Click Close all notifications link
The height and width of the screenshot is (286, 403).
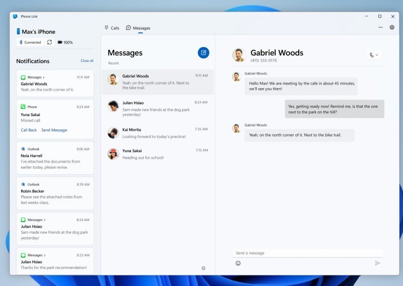click(x=87, y=60)
